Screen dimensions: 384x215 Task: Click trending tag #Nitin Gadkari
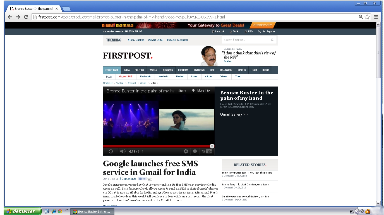136,40
